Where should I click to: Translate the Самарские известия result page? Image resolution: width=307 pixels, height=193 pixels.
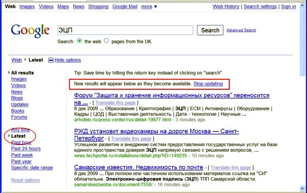[x=231, y=168]
